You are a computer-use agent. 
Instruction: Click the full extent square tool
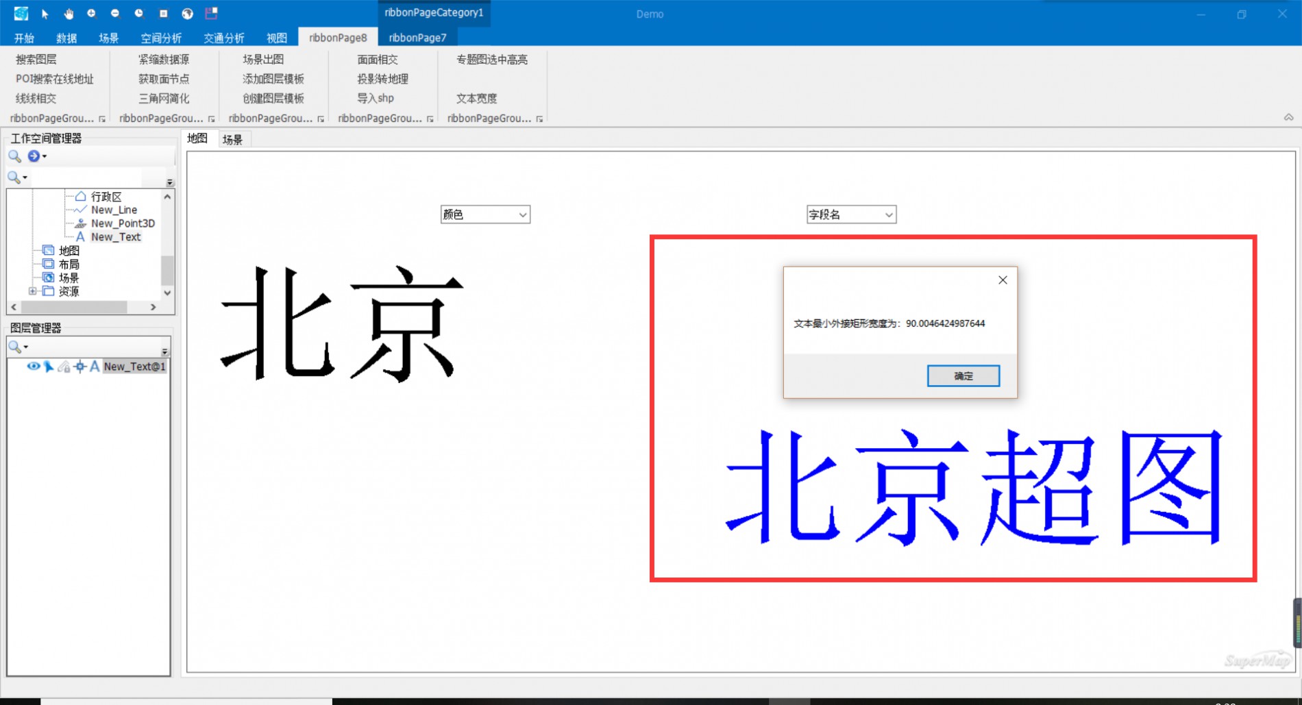[x=163, y=14]
